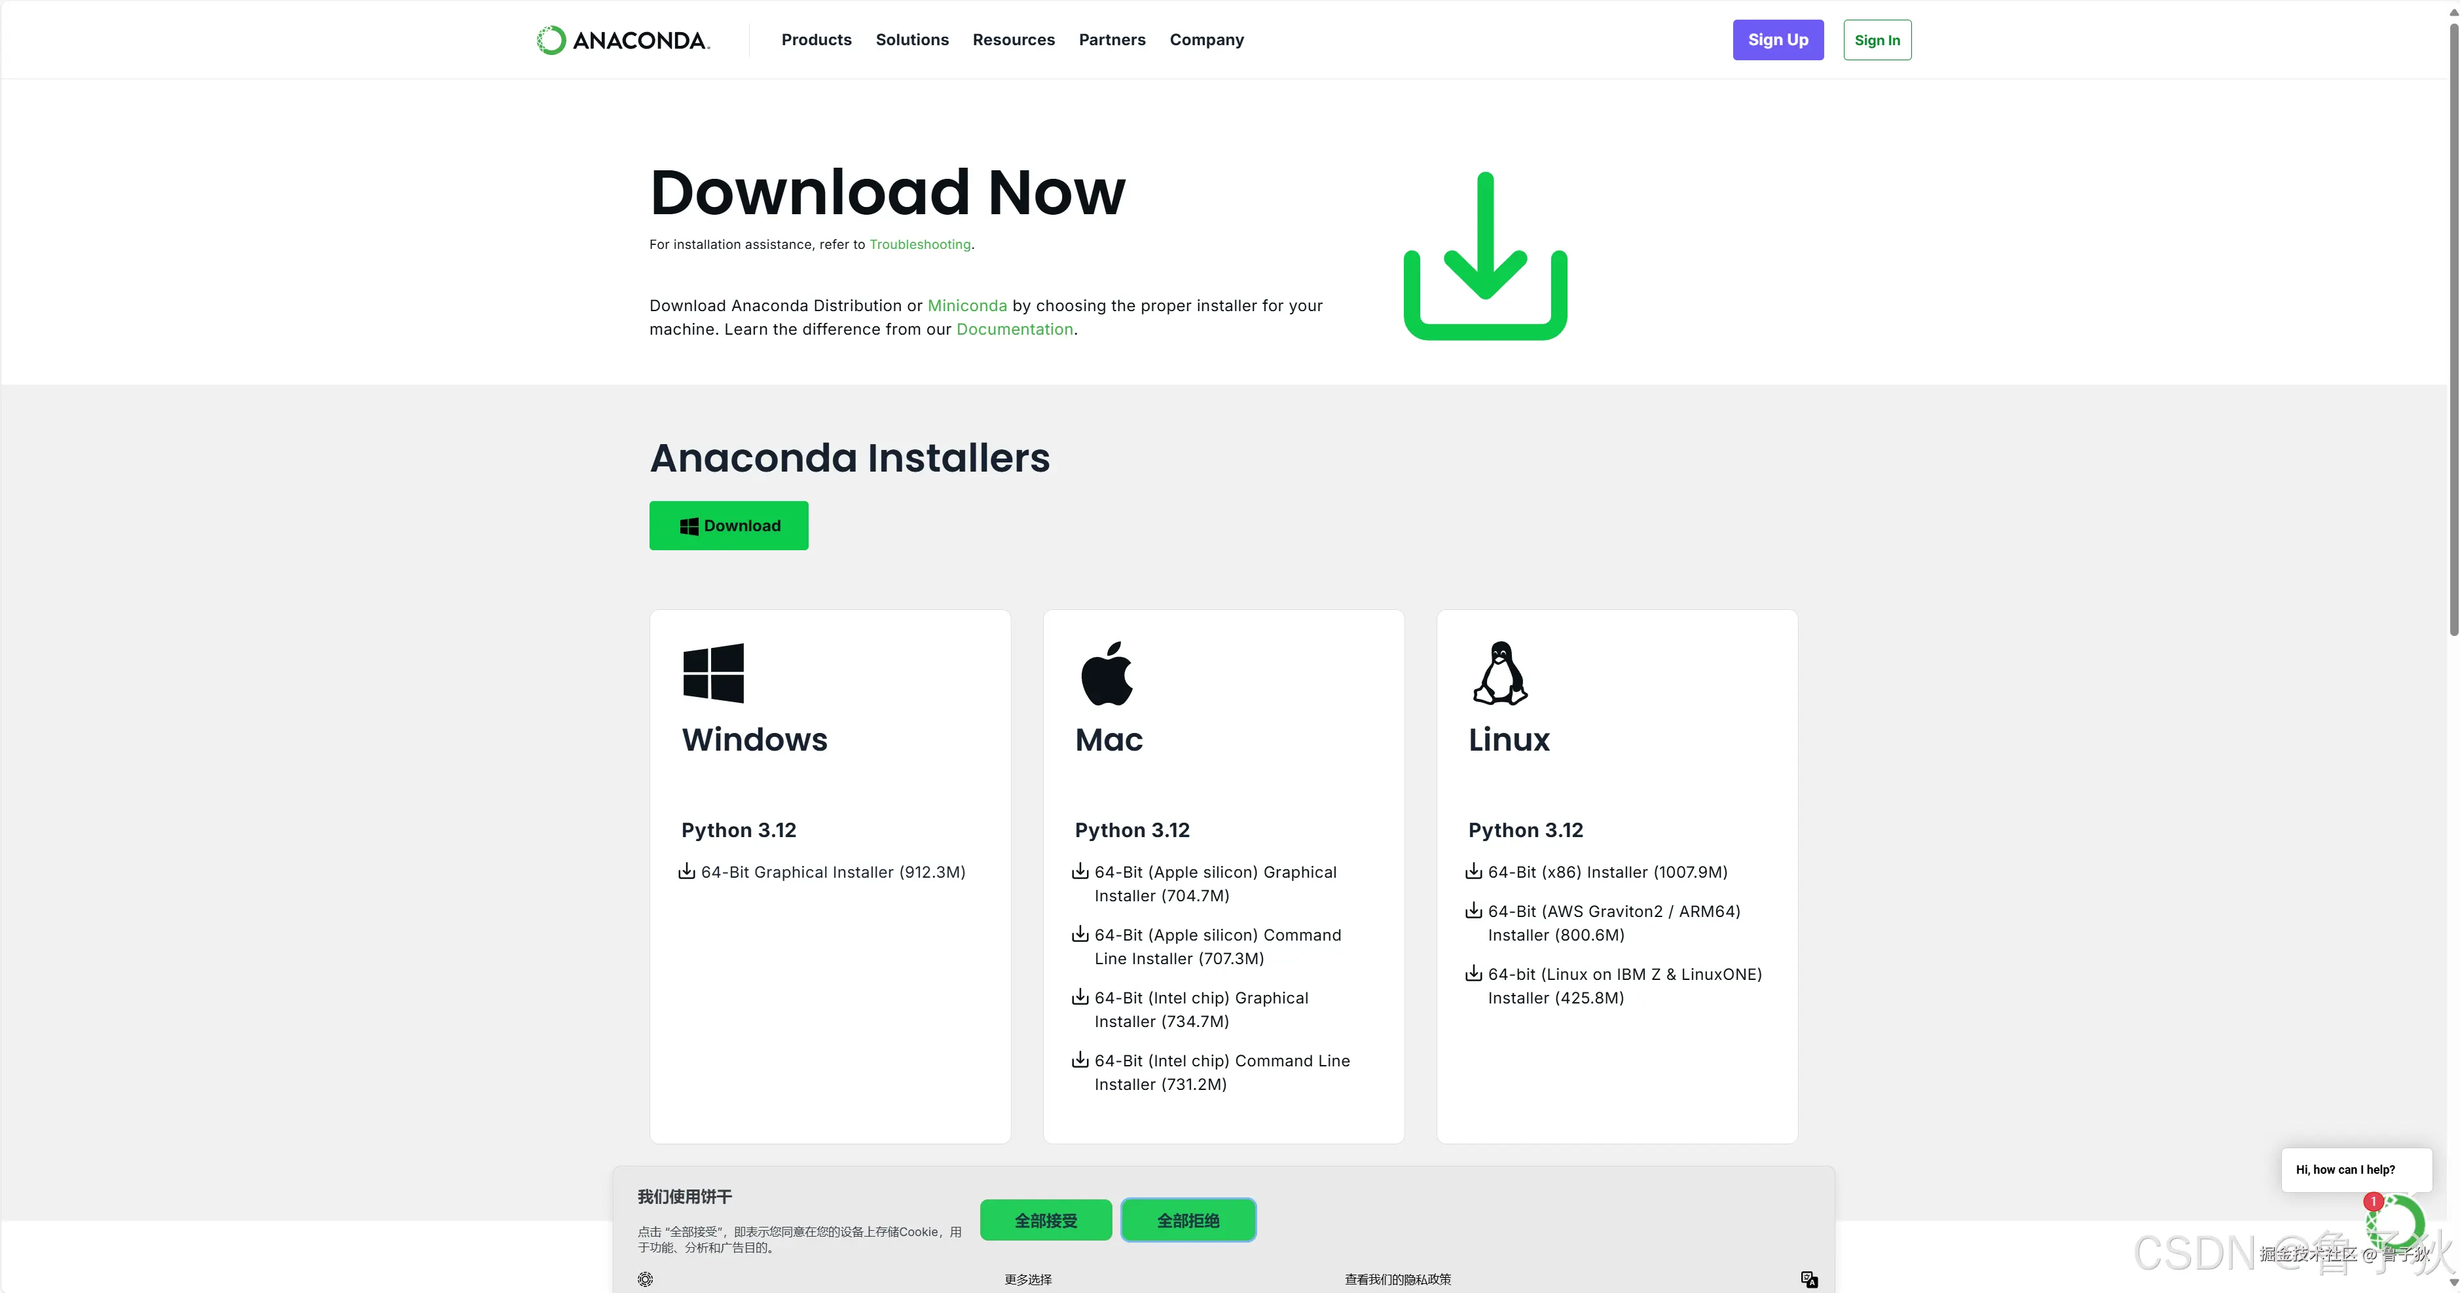Open the Resources navigation menu
This screenshot has height=1293, width=2460.
coord(1013,40)
